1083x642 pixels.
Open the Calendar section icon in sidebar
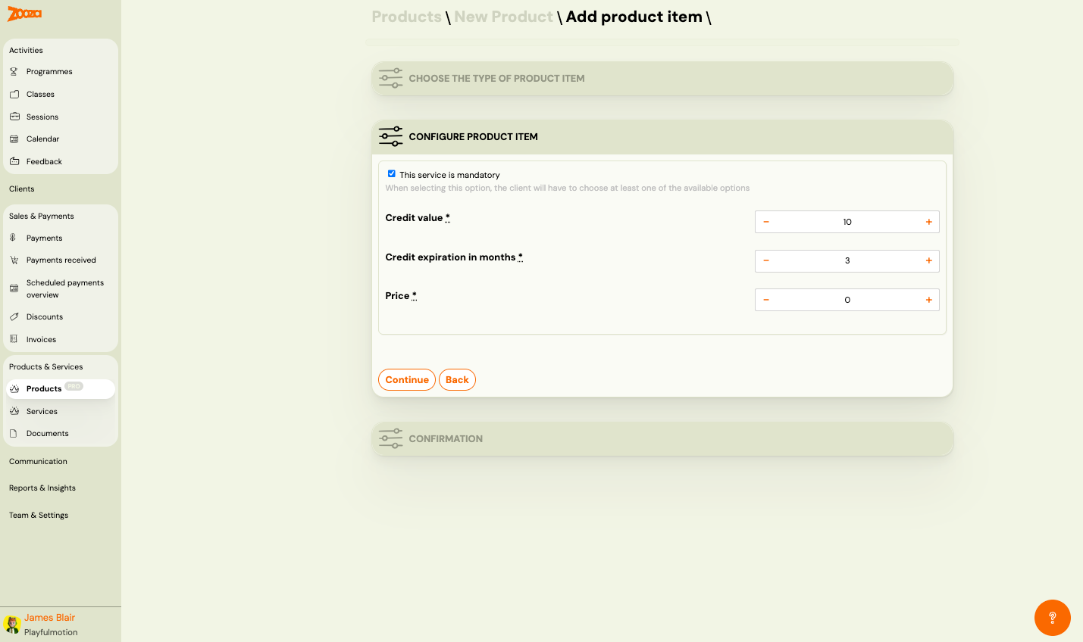[14, 139]
